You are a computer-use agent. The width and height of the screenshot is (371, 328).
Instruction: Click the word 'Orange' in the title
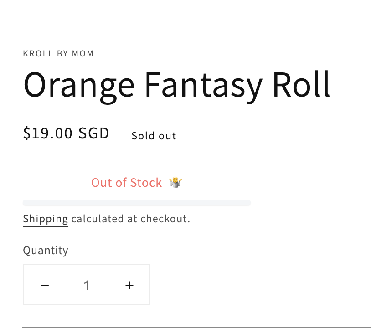(x=79, y=85)
